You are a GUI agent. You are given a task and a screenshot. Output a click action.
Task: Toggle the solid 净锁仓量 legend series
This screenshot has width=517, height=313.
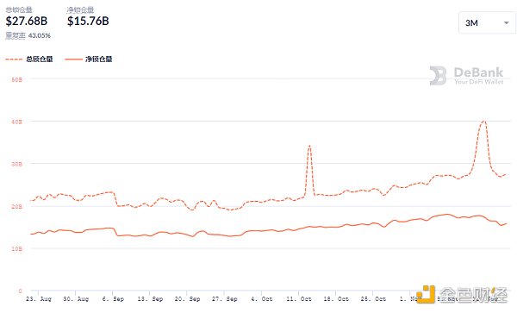click(89, 59)
